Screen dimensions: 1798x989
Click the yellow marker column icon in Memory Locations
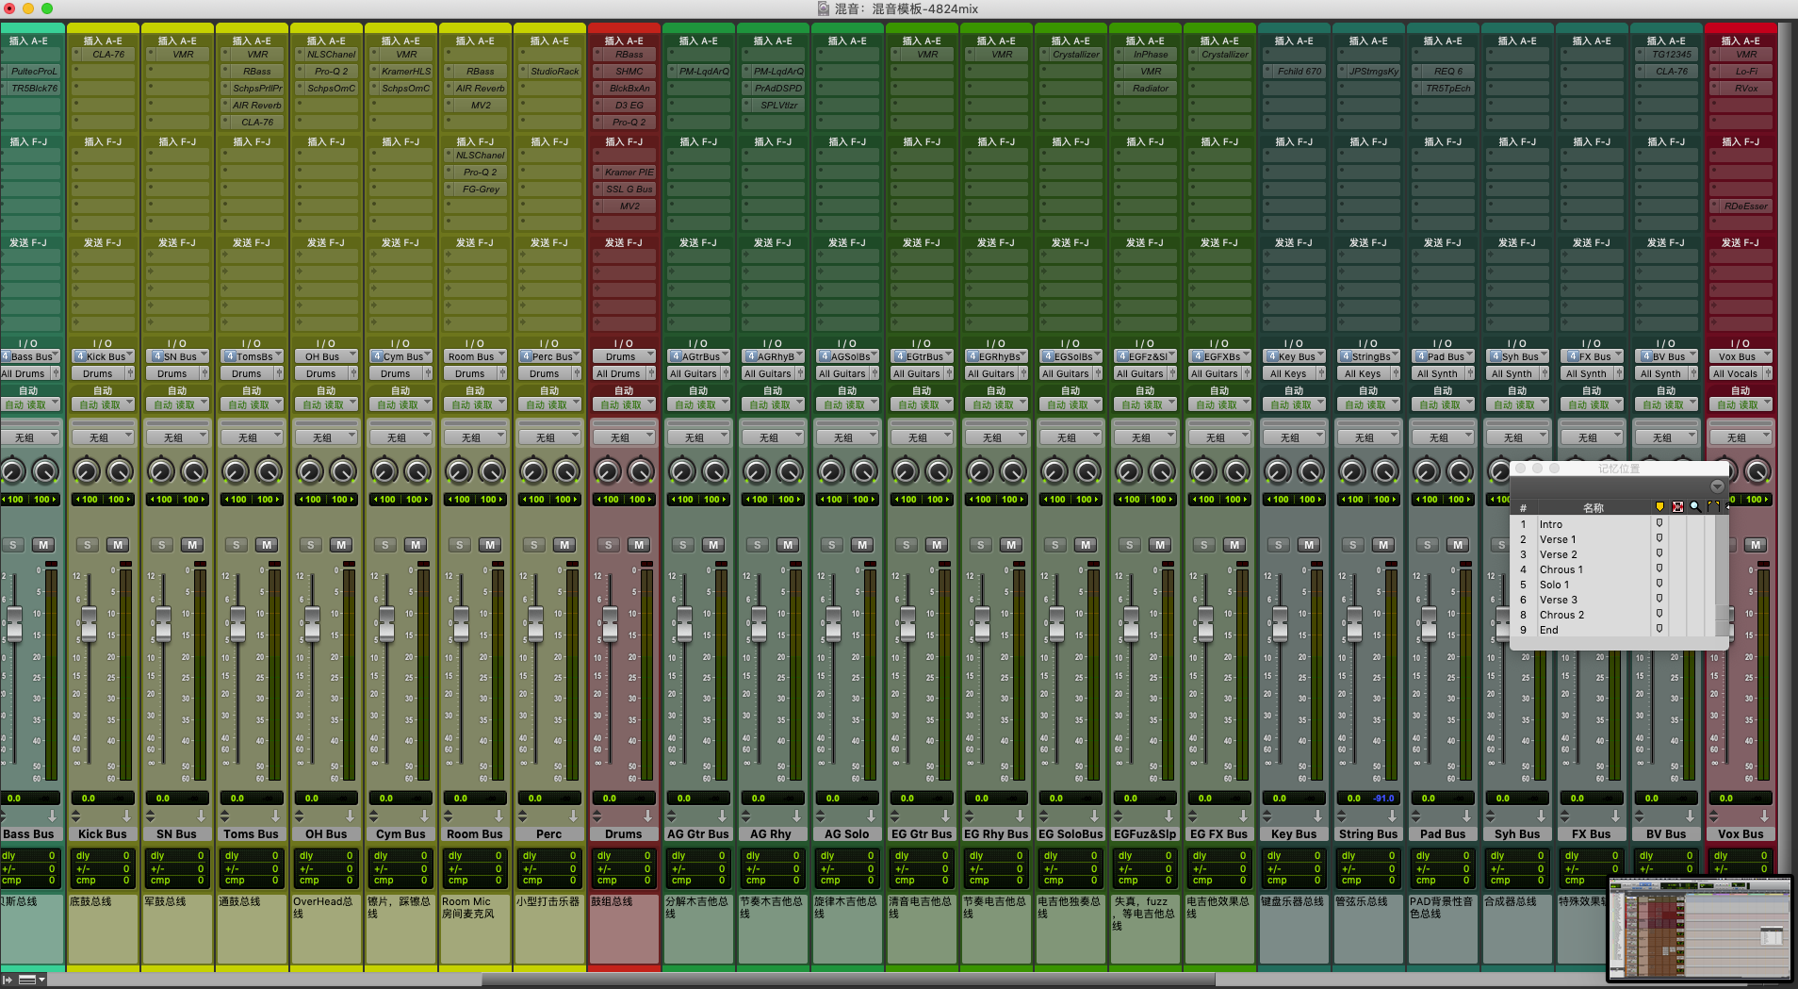click(x=1659, y=507)
